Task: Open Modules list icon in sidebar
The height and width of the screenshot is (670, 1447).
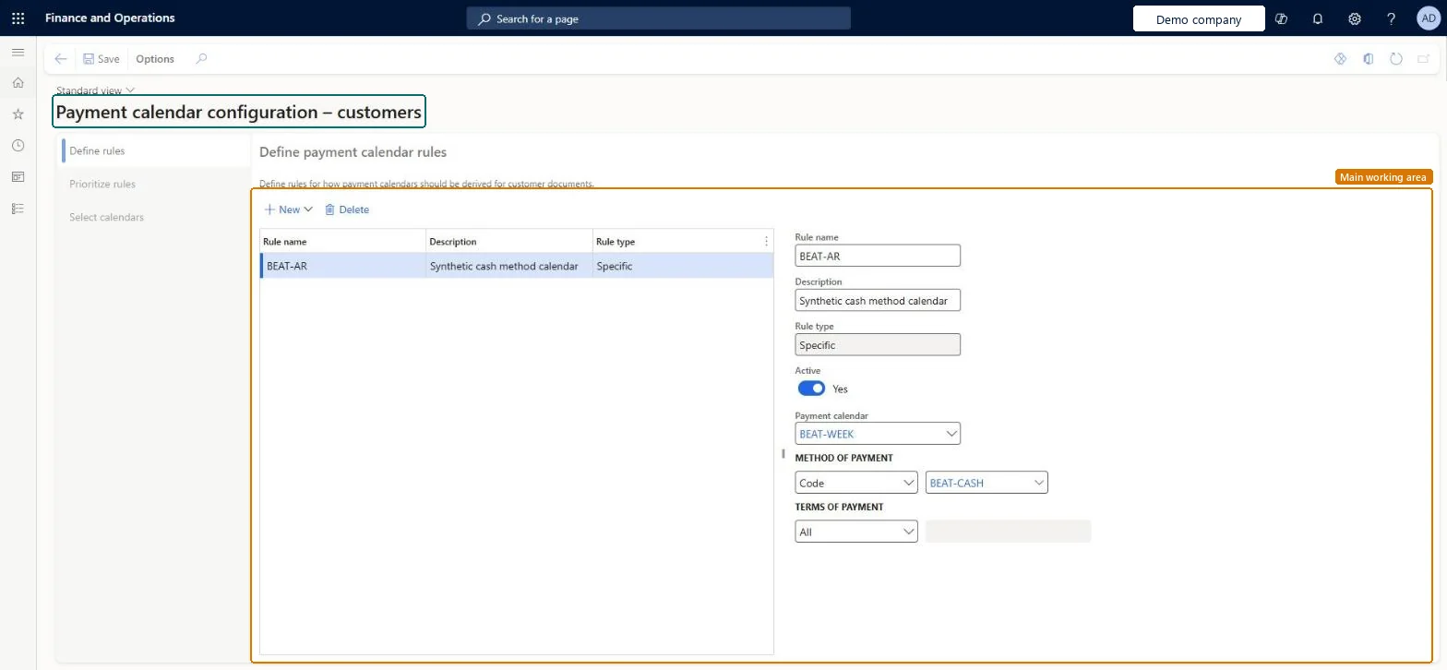Action: click(18, 209)
